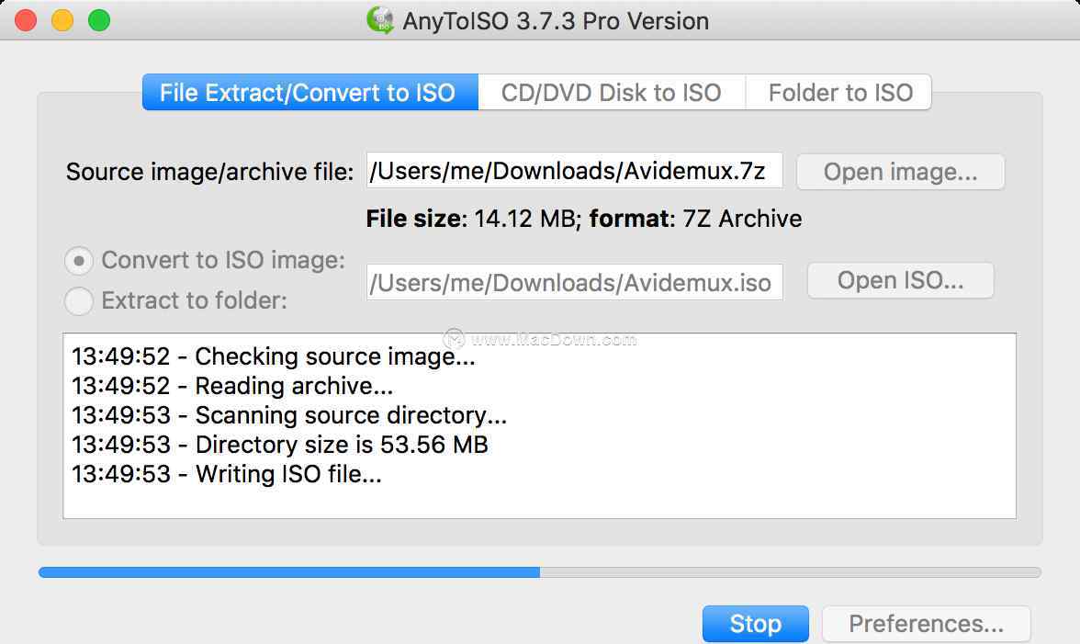This screenshot has width=1080, height=644.
Task: Click log line 'Writing ISO file...'
Action: point(227,474)
